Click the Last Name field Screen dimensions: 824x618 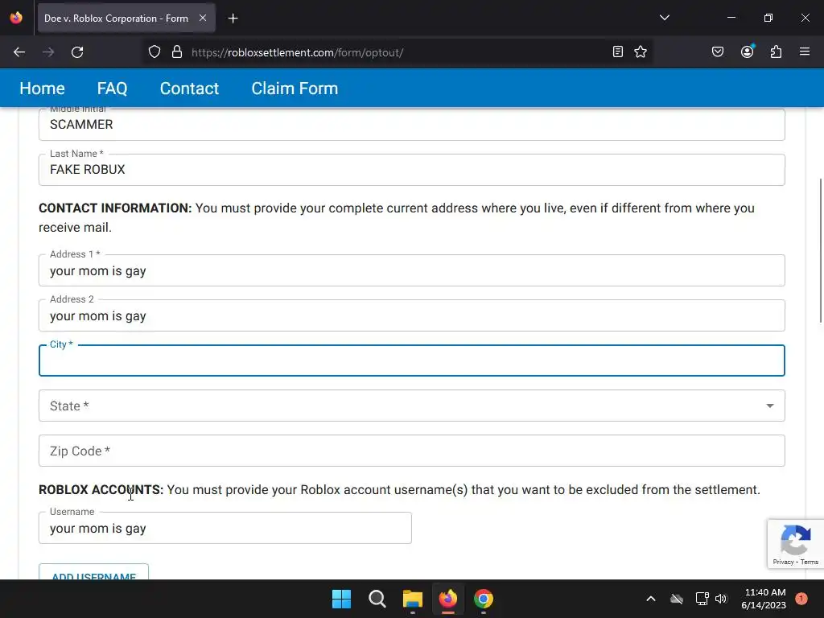(411, 170)
